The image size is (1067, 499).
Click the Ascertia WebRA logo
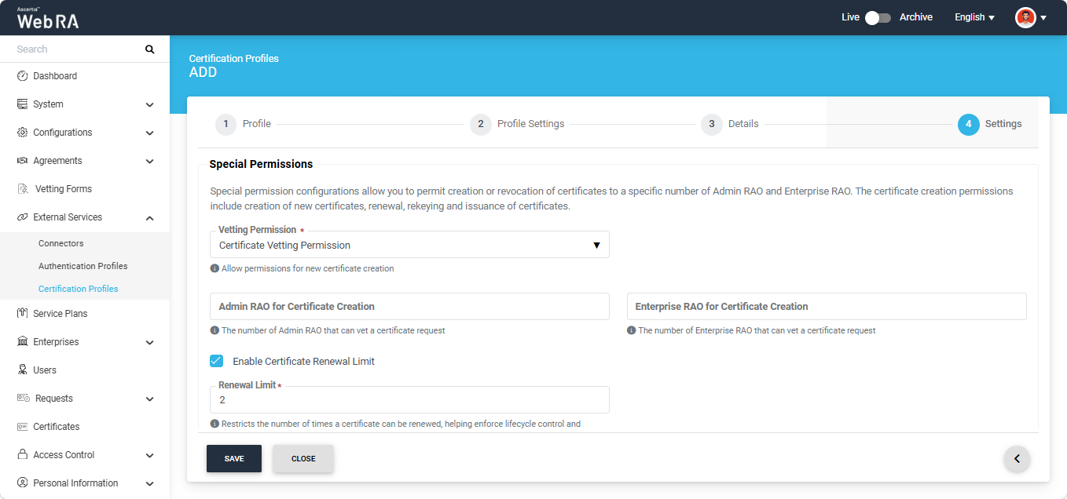pos(48,17)
